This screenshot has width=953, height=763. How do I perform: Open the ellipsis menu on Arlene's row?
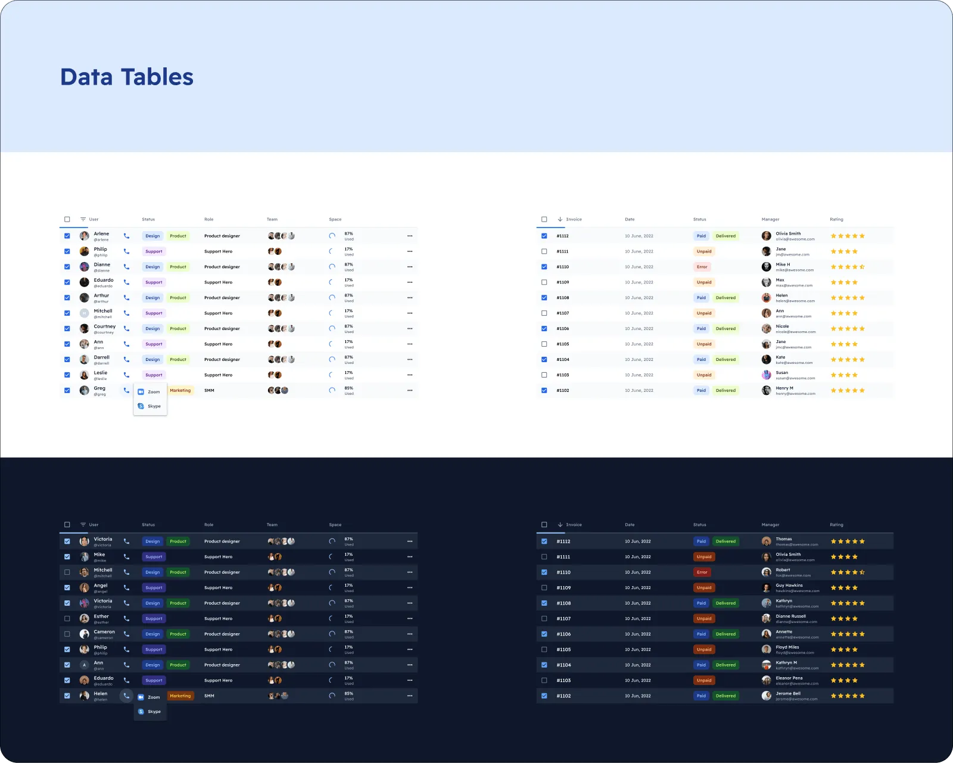(410, 235)
